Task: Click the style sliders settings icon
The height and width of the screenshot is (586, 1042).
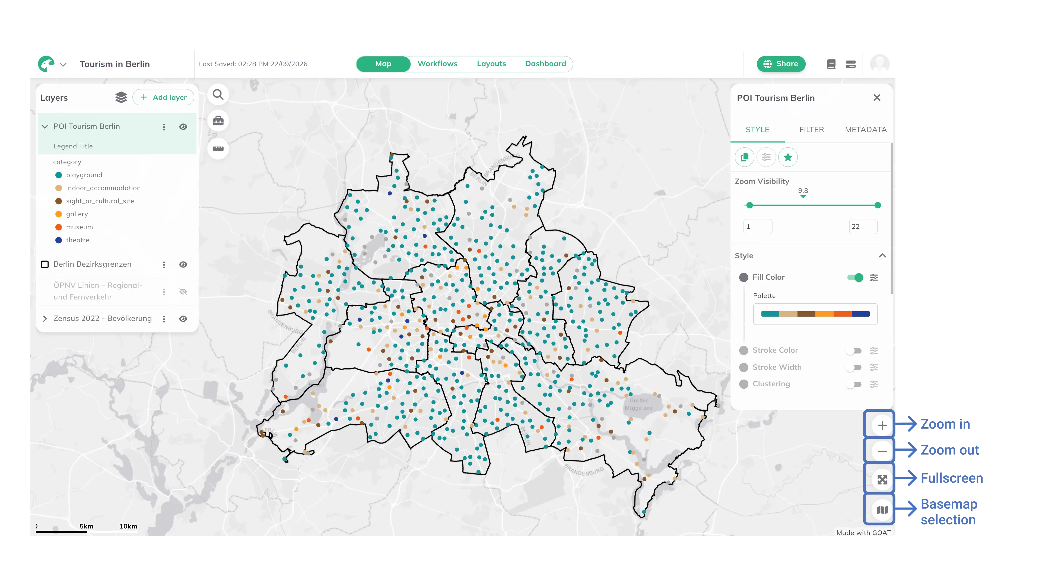Action: pos(766,157)
